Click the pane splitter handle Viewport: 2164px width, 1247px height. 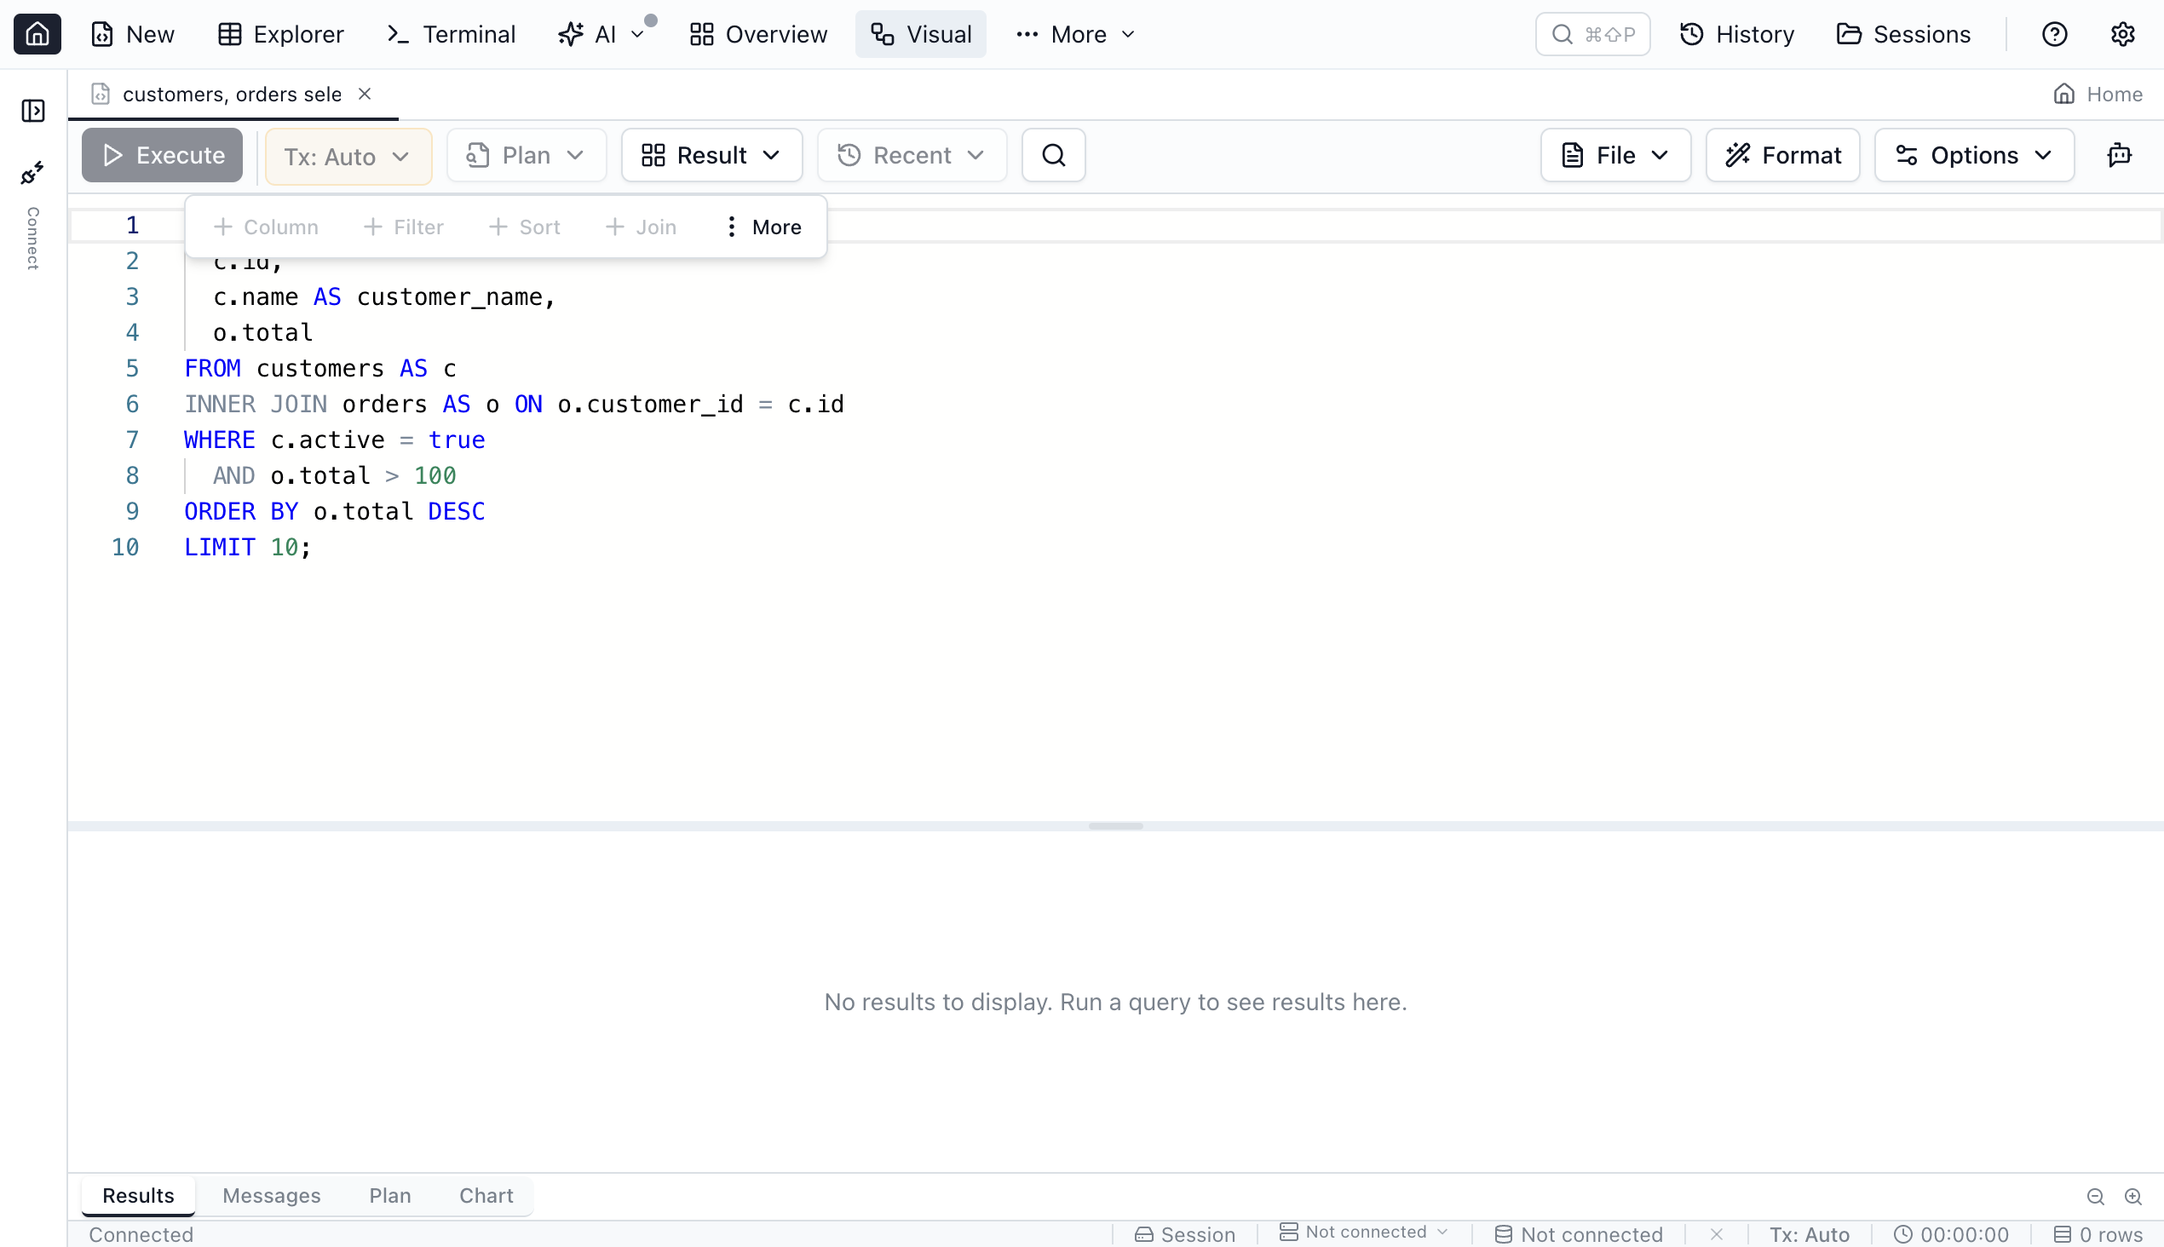1115,826
